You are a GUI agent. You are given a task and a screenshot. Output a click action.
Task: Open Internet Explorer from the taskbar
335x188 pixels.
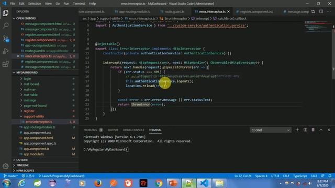[x=21, y=183]
